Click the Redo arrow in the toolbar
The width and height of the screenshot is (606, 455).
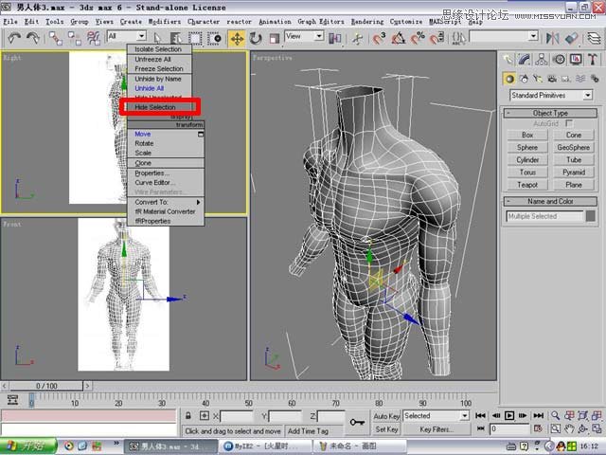pos(33,38)
